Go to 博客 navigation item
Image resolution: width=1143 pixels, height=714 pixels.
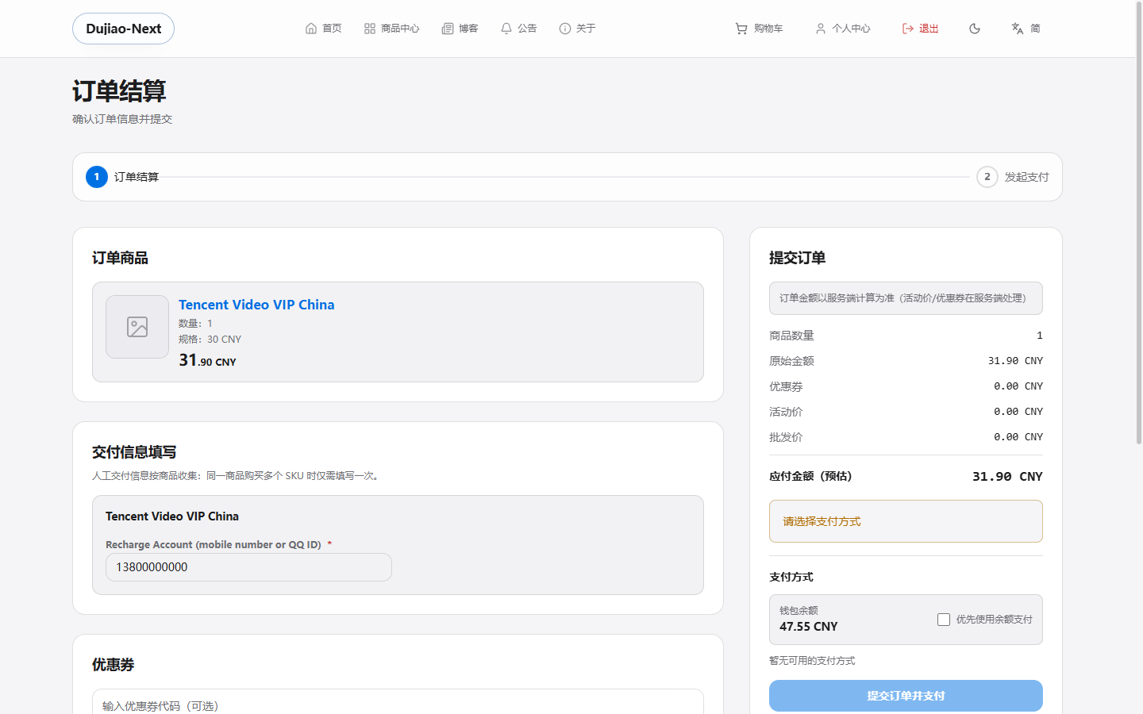(468, 29)
